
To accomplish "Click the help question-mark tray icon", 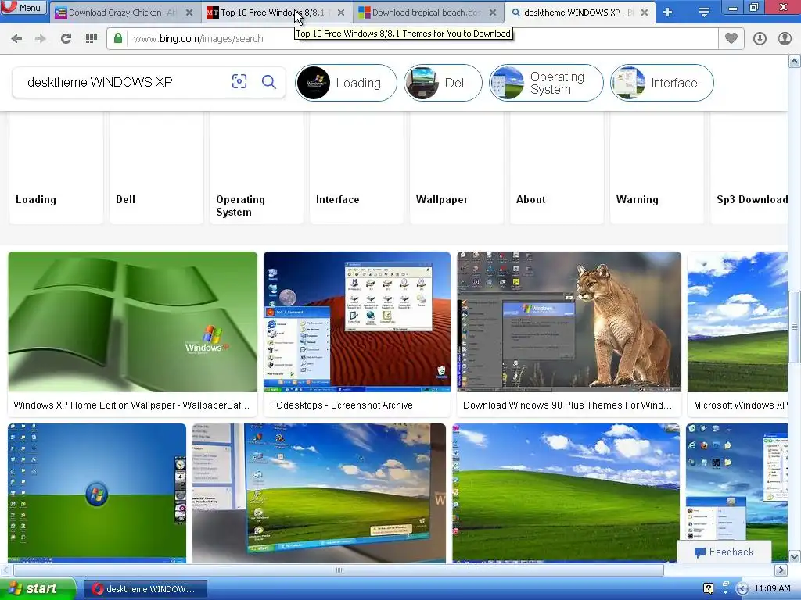I will click(x=708, y=588).
